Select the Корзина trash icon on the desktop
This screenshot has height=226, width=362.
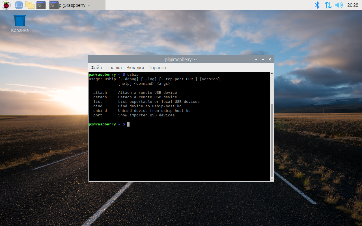click(20, 23)
